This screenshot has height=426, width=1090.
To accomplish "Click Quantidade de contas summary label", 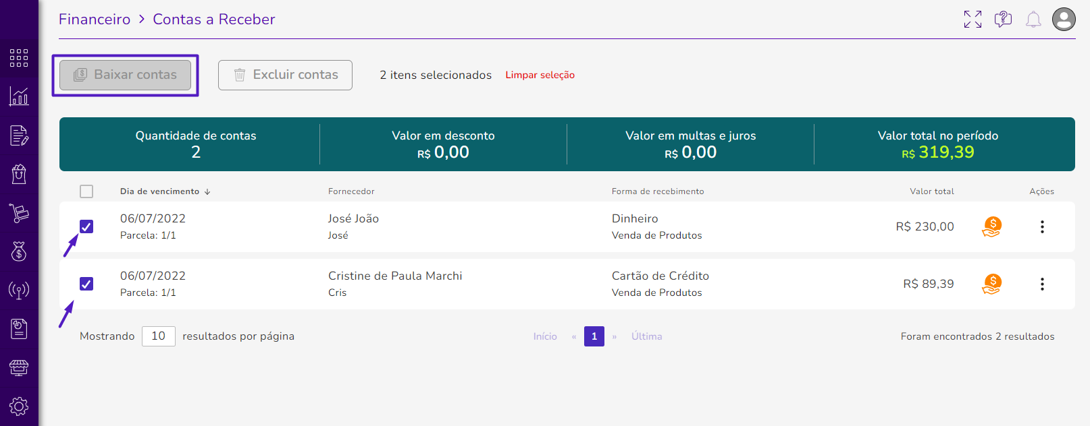I will pos(196,135).
